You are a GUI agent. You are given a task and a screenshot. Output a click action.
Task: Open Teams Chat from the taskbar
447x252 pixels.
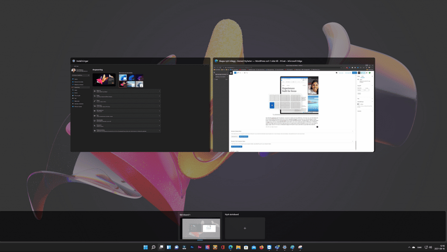176,247
